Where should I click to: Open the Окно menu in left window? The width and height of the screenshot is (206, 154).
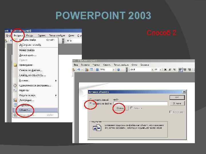point(71,35)
